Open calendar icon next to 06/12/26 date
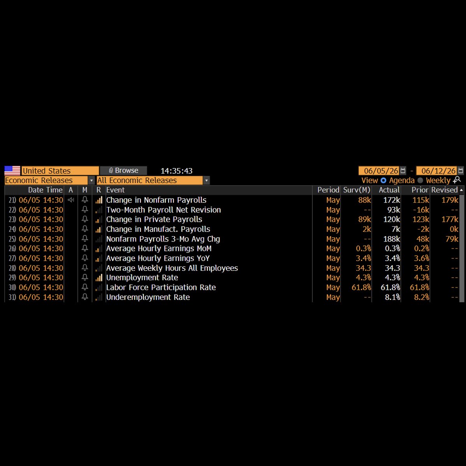 pos(460,171)
